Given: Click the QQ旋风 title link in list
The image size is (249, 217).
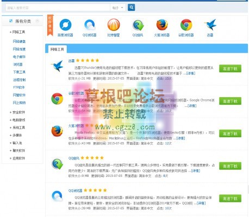Looking at the screenshot, I should [x=74, y=158].
